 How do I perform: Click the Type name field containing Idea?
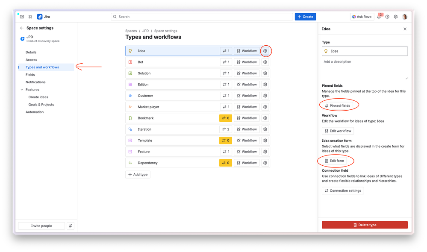[x=365, y=51]
